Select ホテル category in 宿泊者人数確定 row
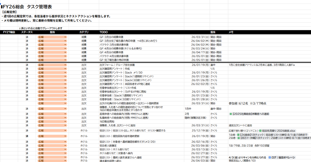The height and width of the screenshot is (162, 311). click(84, 145)
